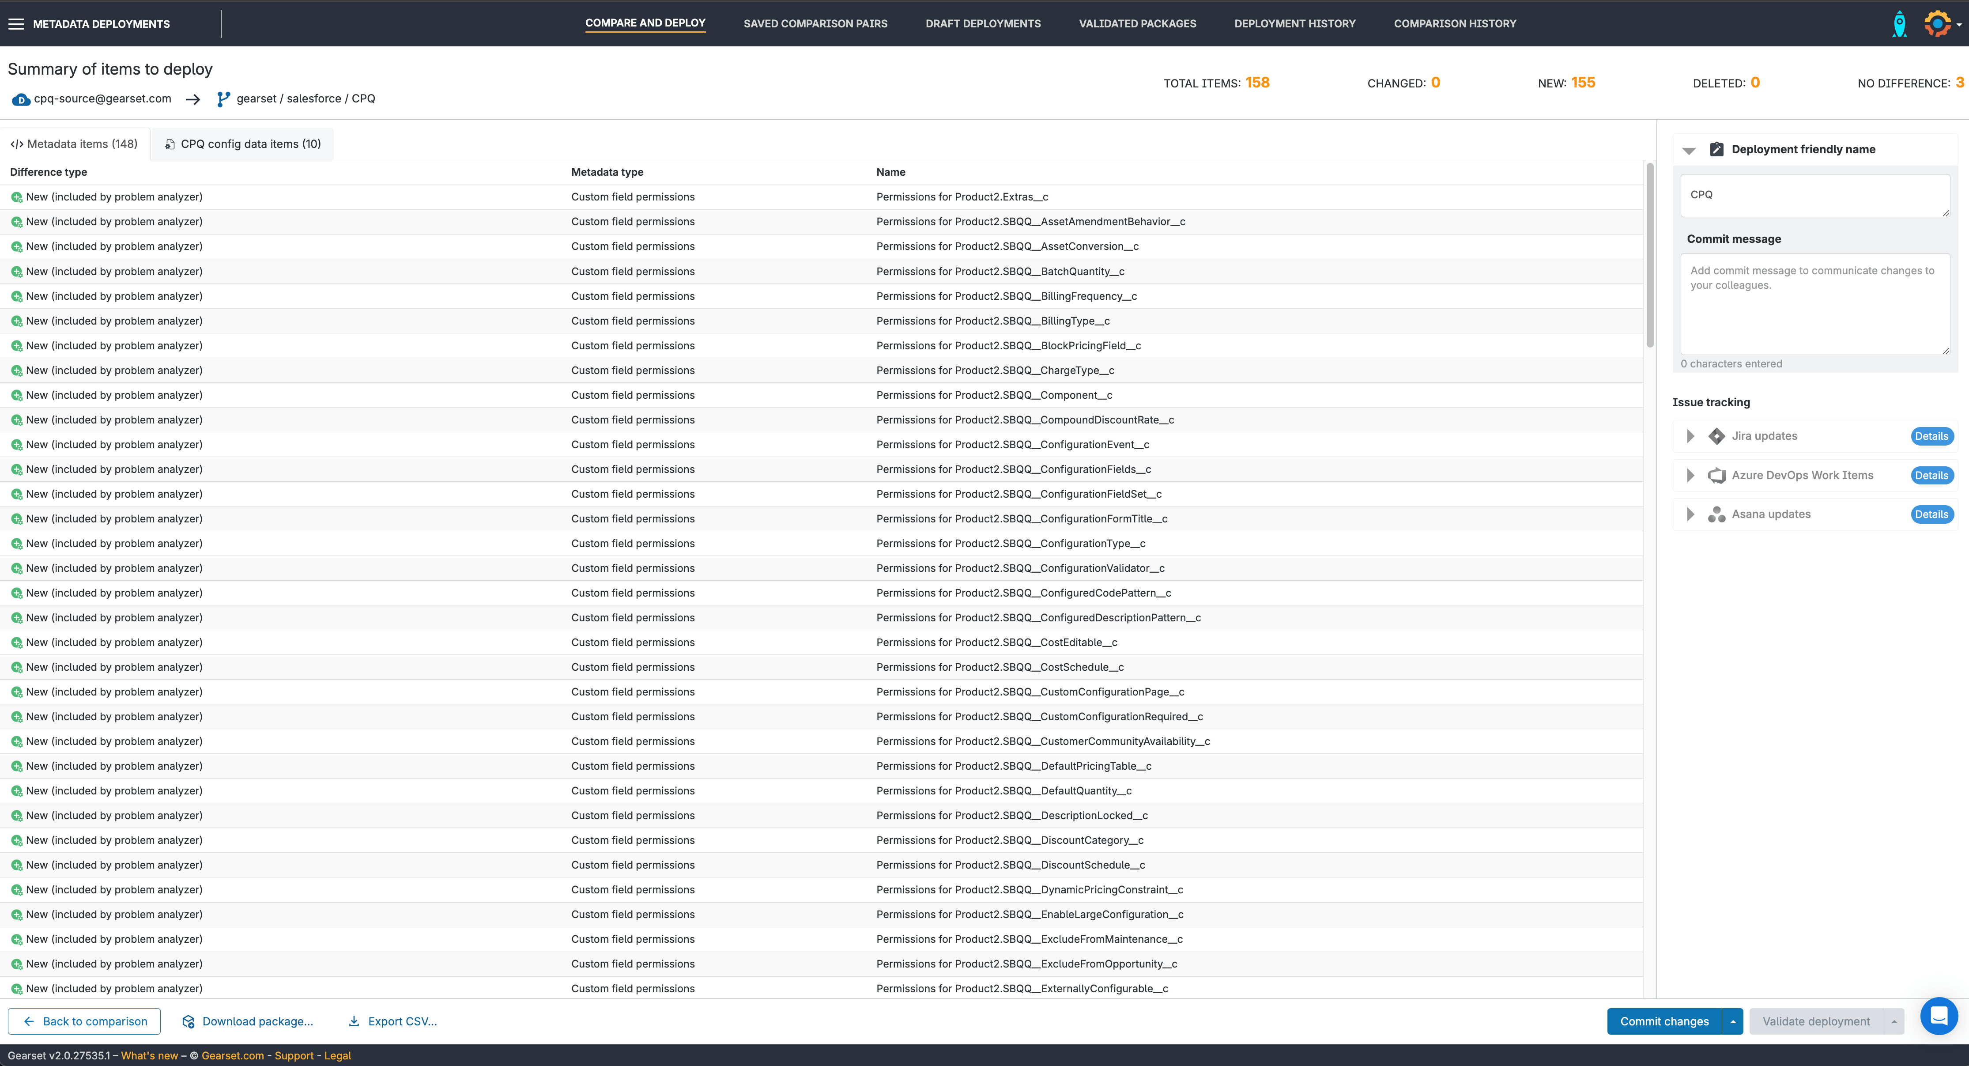This screenshot has width=1969, height=1066.
Task: Expand the Azure DevOps Work Items section
Action: pos(1690,475)
